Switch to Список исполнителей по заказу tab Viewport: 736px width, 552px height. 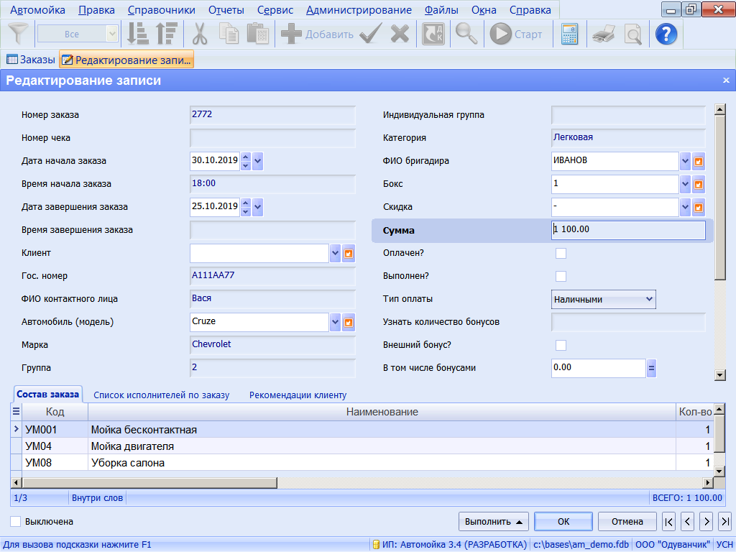click(161, 395)
